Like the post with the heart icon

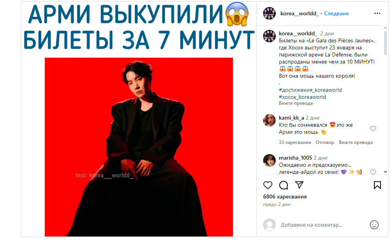[x=267, y=185]
